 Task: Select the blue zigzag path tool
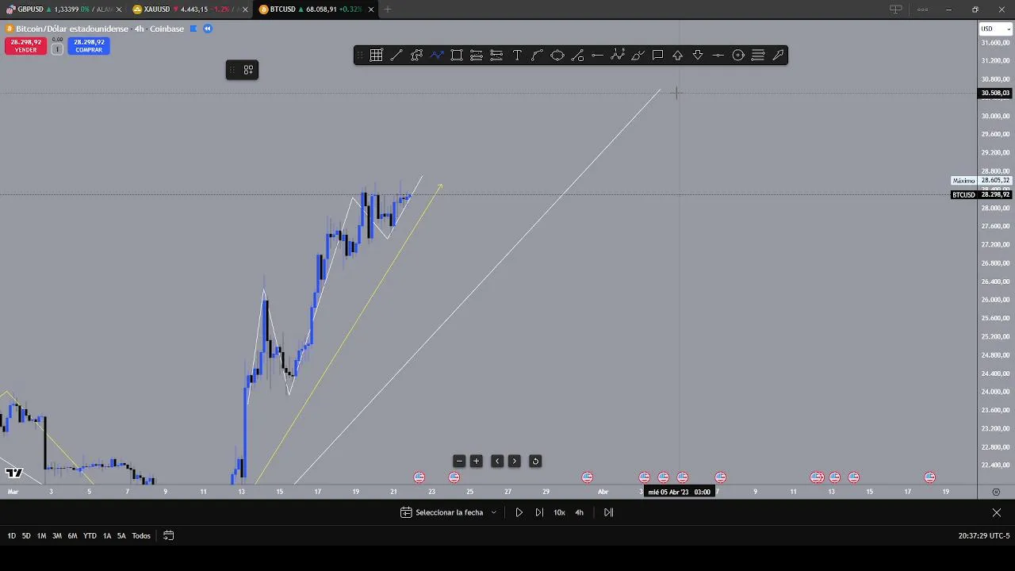437,56
